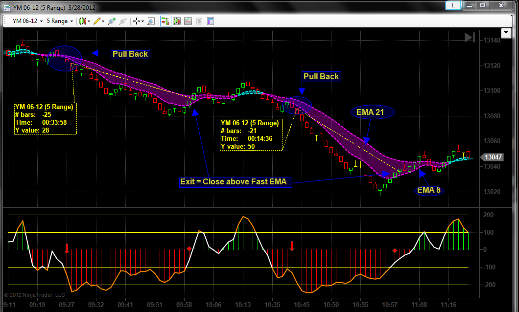The image size is (519, 312).
Task: Click the Strategies dollar document icon
Action: tap(199, 21)
